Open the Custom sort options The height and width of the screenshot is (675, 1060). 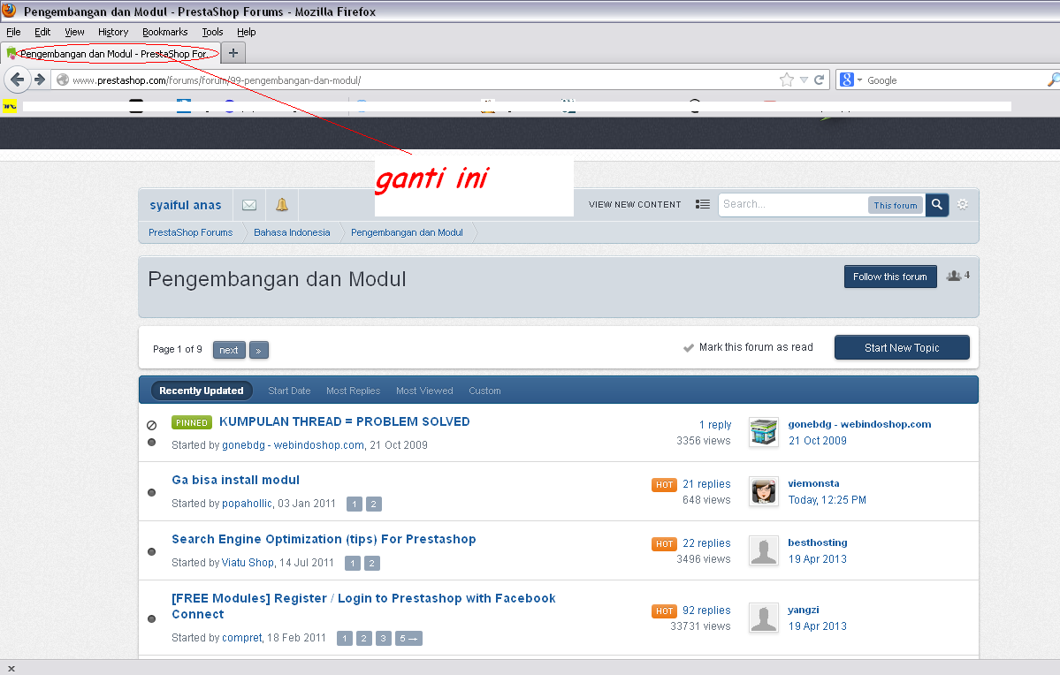coord(484,391)
